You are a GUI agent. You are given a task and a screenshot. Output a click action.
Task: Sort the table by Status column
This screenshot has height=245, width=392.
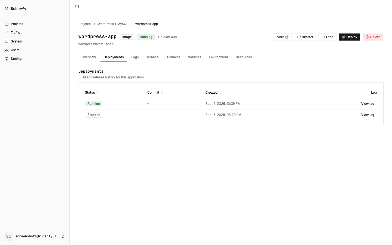click(x=92, y=93)
